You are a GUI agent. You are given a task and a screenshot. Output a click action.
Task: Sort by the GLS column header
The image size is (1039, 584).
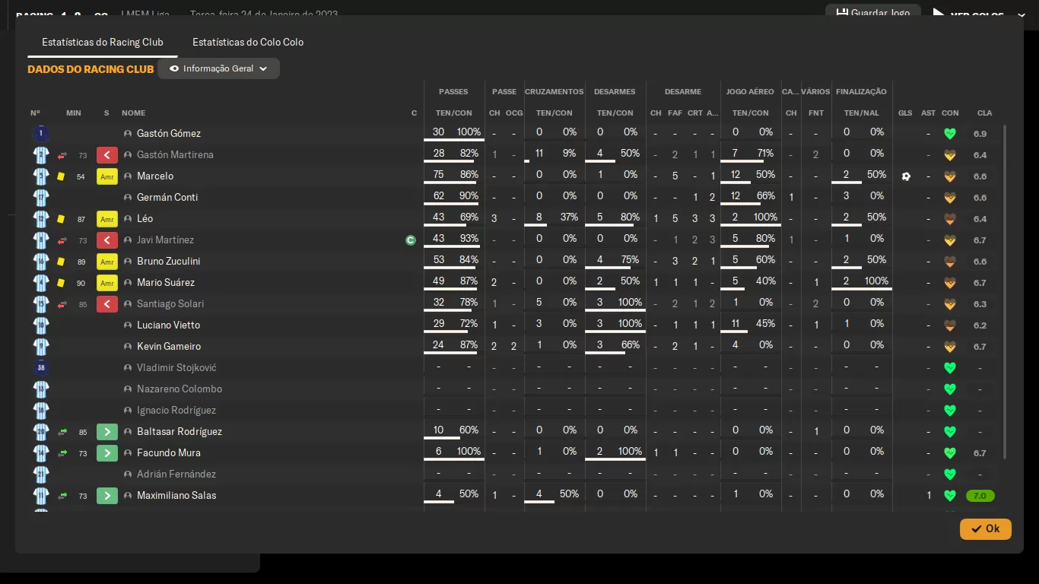click(x=905, y=113)
